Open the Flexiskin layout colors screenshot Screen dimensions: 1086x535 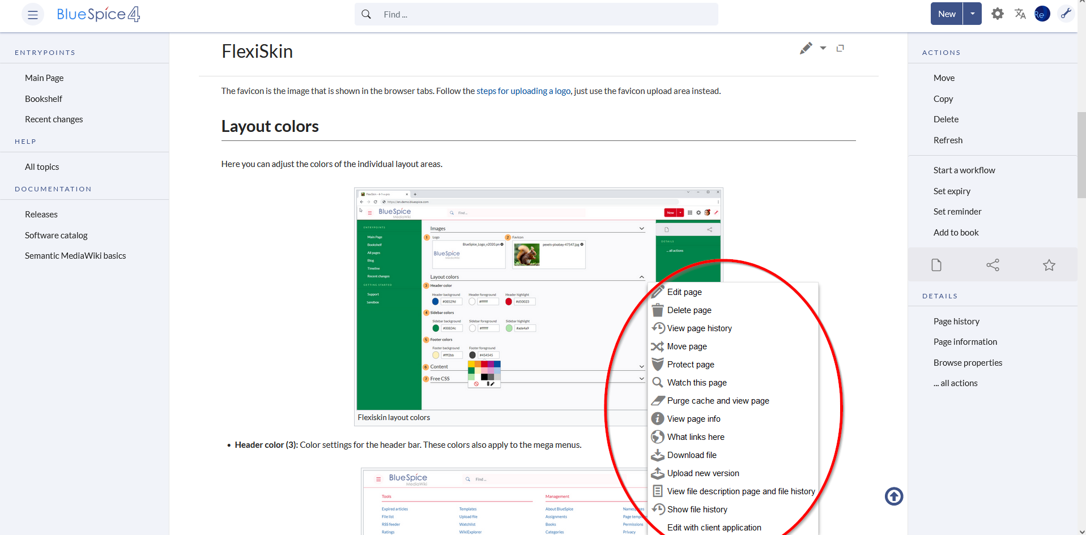(x=538, y=299)
